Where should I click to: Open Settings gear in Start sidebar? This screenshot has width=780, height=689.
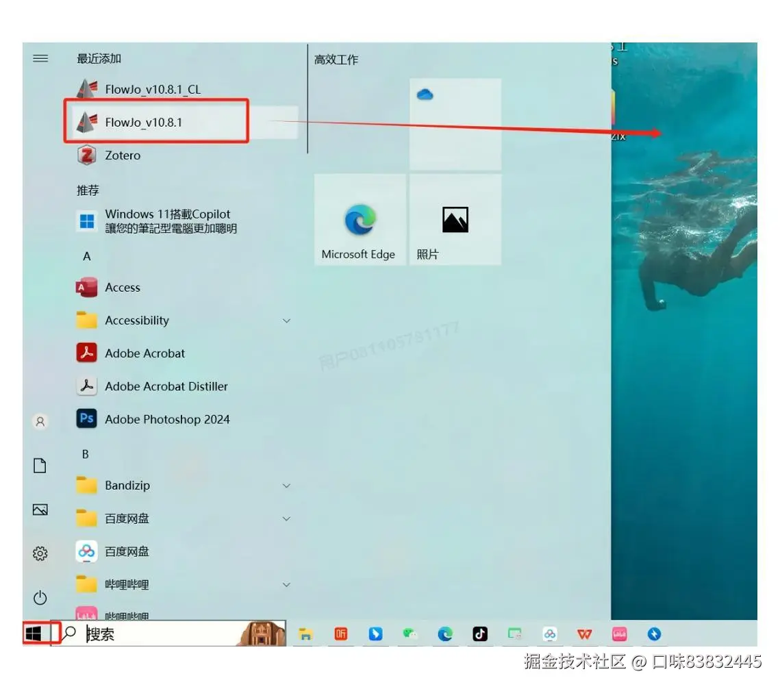click(x=40, y=553)
